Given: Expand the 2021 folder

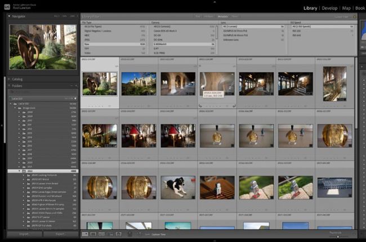Looking at the screenshot, I should [19, 167].
